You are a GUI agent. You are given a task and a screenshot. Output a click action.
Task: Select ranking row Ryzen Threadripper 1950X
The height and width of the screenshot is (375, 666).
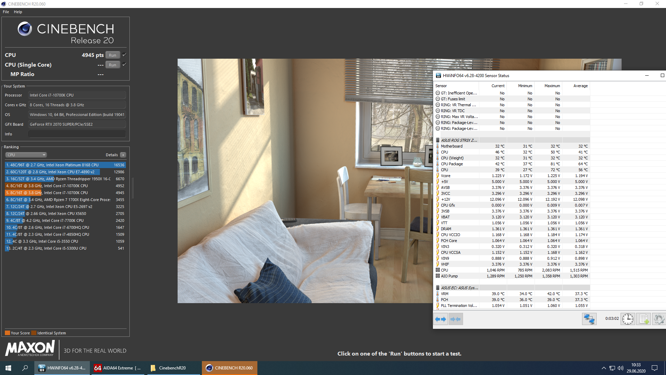[x=65, y=179]
